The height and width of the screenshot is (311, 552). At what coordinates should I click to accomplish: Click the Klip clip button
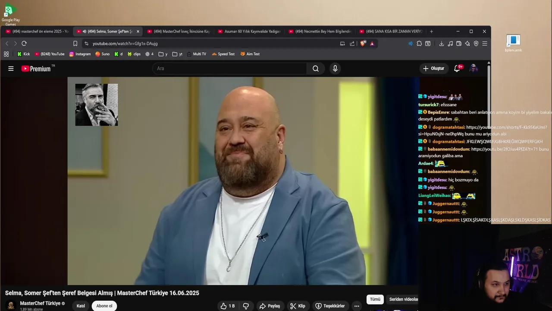coord(298,306)
